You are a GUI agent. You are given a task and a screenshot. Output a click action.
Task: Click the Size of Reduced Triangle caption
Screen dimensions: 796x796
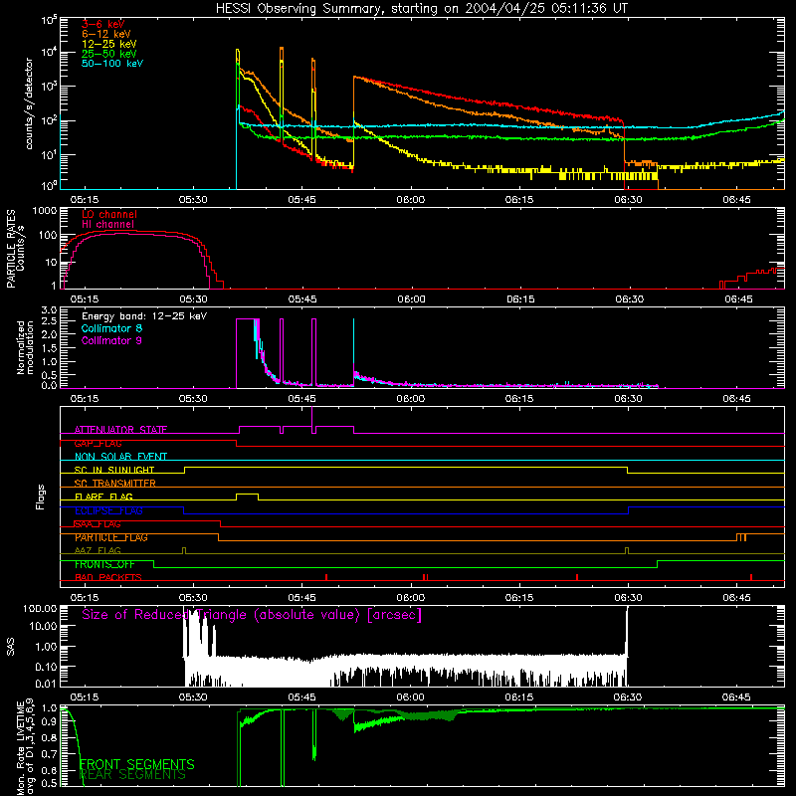252,615
